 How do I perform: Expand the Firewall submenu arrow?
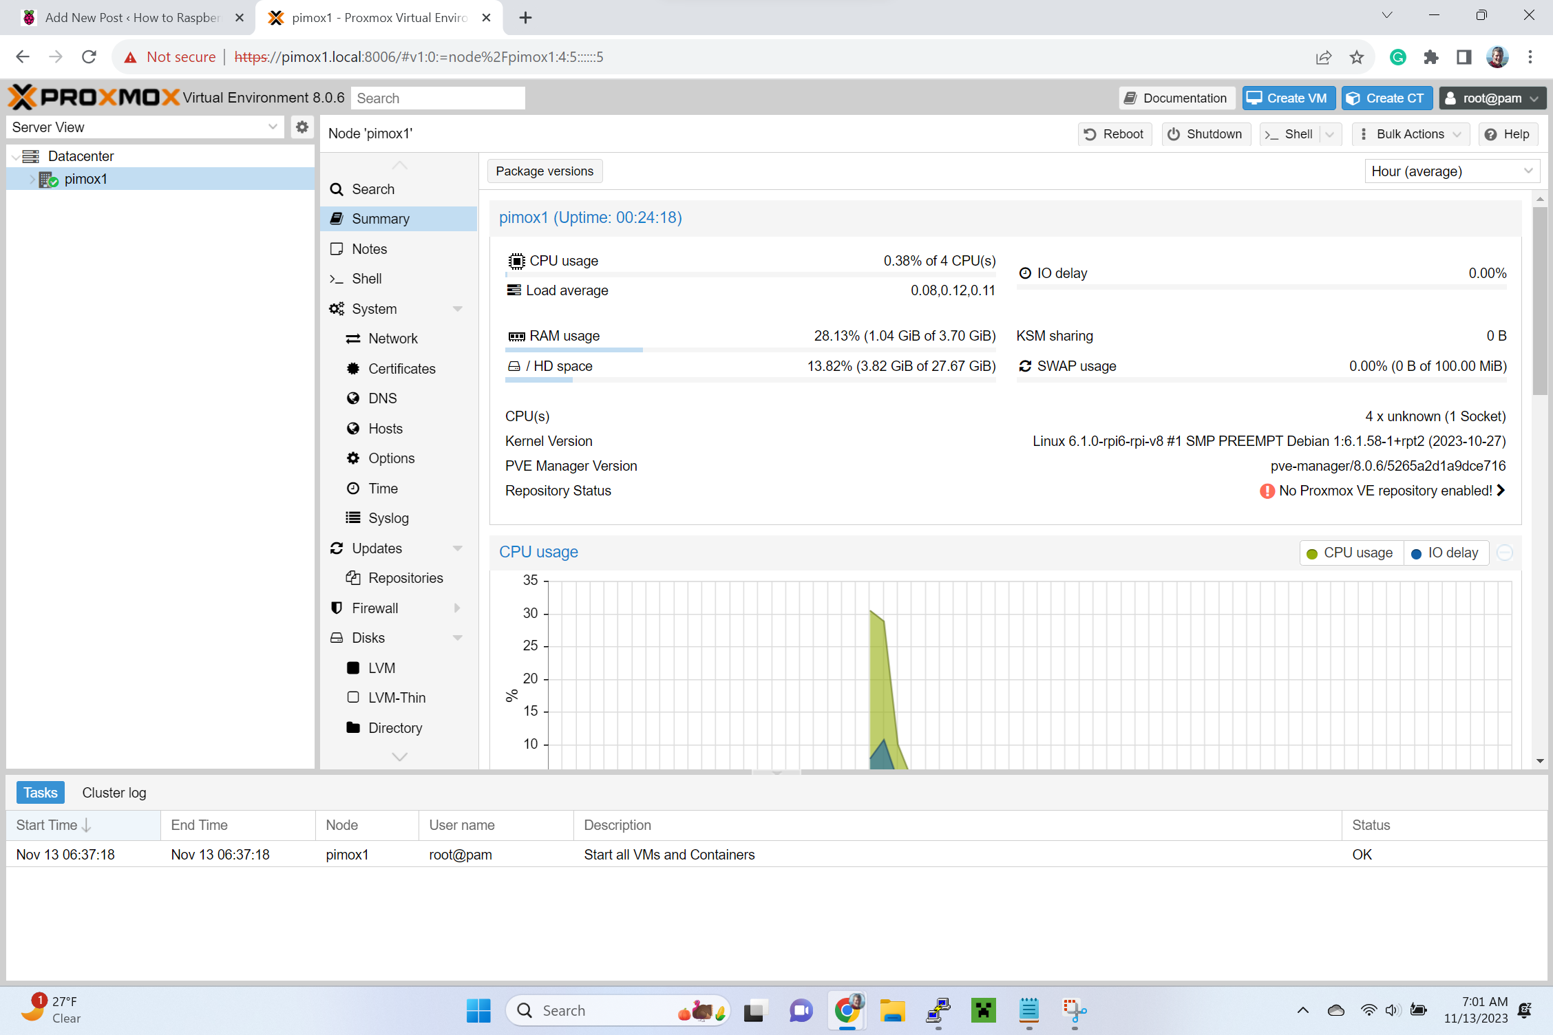pos(457,608)
